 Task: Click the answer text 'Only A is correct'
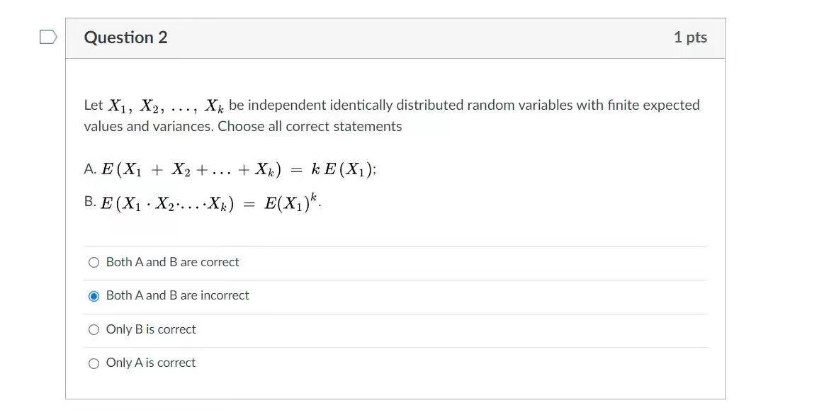(150, 363)
